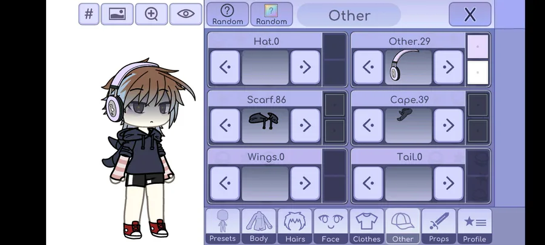Select the Face tab
The width and height of the screenshot is (545, 245).
[x=331, y=226]
